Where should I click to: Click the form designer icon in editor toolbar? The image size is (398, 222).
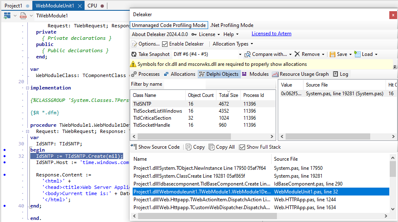click(x=7, y=15)
